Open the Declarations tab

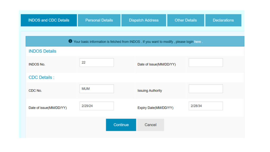click(x=223, y=20)
